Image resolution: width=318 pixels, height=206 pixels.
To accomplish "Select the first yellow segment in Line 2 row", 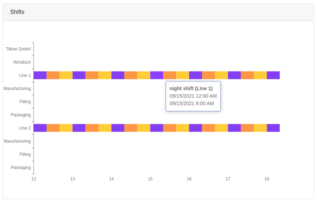I will [66, 128].
